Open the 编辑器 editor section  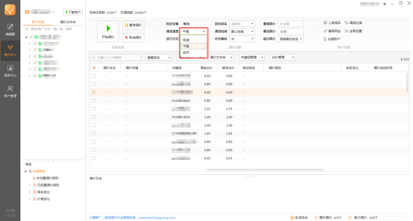click(x=10, y=30)
